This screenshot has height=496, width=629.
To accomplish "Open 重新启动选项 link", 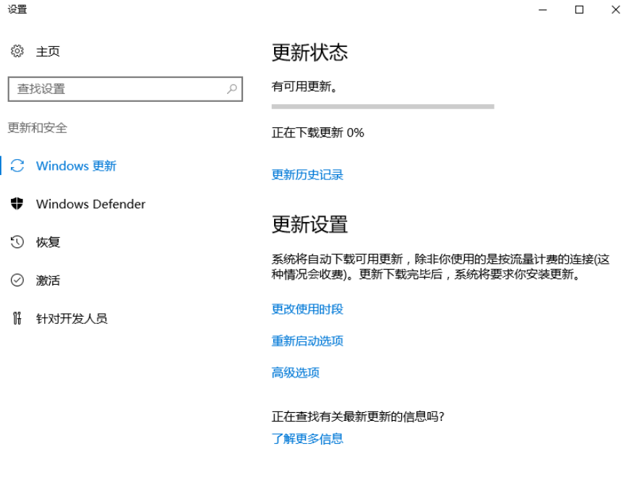I will [307, 341].
